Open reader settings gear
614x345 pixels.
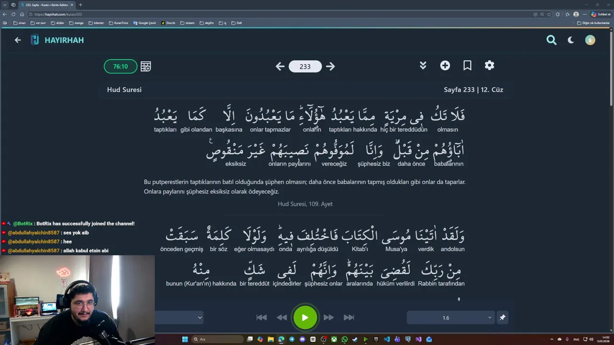coord(489,66)
